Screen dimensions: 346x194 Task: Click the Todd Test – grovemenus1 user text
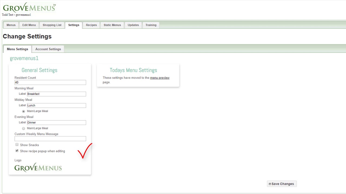point(16,15)
